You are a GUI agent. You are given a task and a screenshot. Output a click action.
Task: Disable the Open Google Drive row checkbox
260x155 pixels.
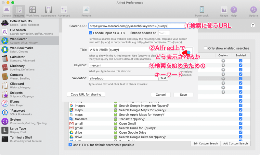click(x=240, y=132)
